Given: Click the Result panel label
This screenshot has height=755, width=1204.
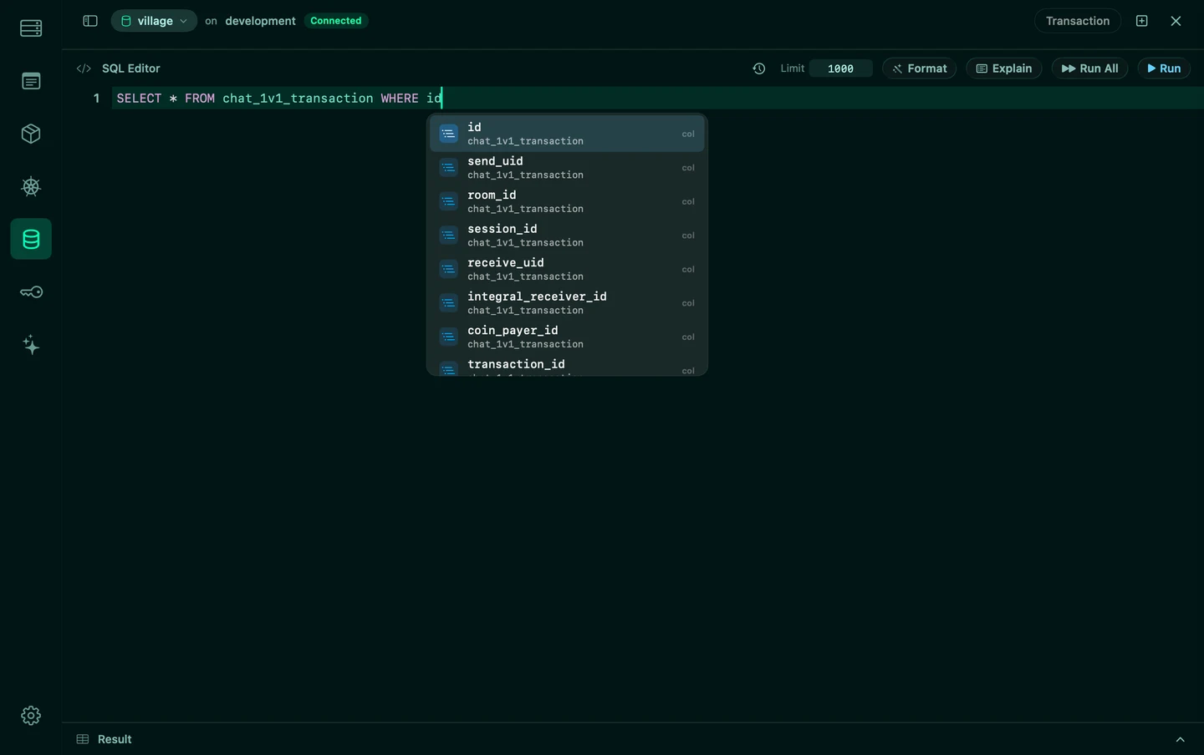Looking at the screenshot, I should (x=115, y=739).
